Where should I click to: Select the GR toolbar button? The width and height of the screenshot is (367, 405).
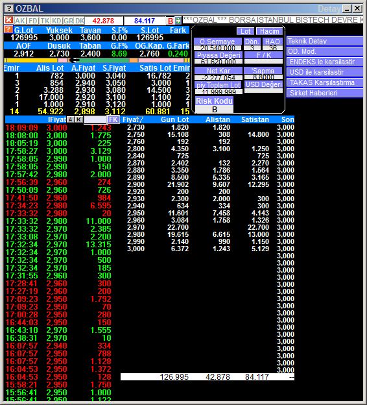(x=68, y=21)
